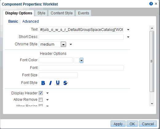160x129 pixels.
Task: Toggle Underline font style icon
Action: (x=58, y=83)
